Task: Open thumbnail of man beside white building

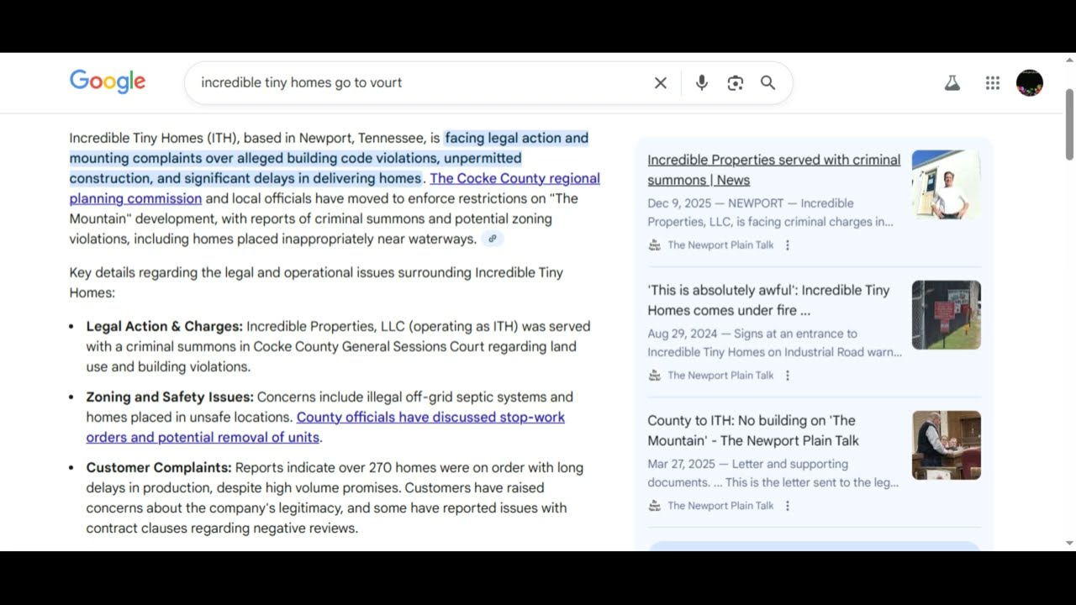Action: 947,185
